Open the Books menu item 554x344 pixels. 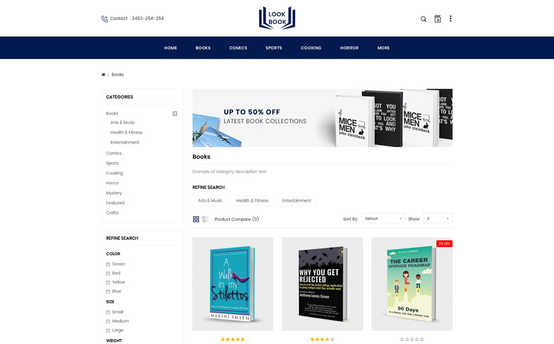pyautogui.click(x=203, y=48)
